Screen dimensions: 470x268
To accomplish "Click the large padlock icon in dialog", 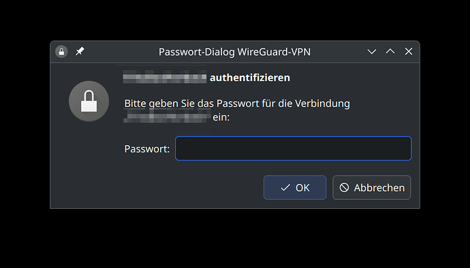I will coord(89,101).
